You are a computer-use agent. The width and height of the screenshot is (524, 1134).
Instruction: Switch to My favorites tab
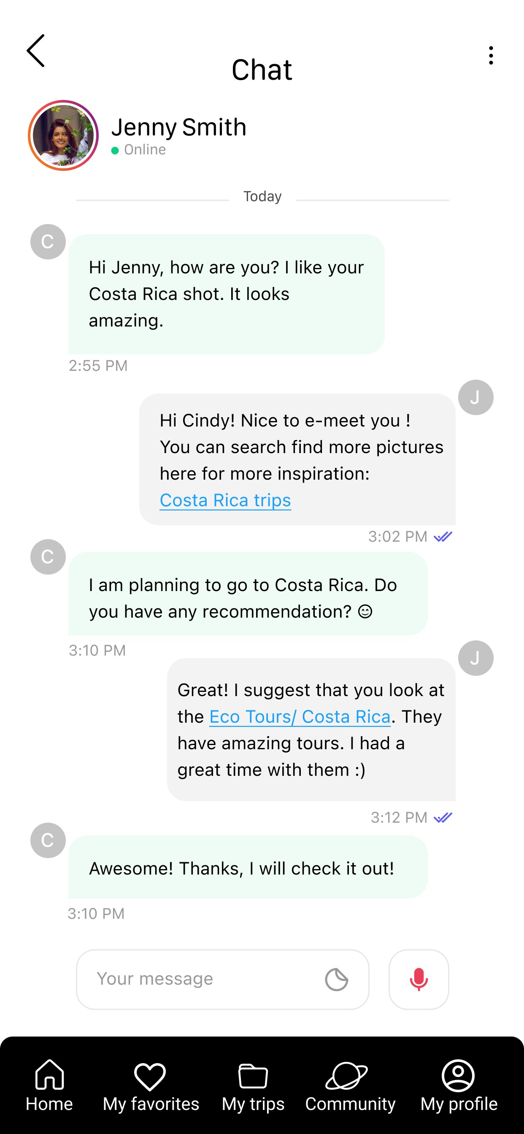(x=151, y=1085)
